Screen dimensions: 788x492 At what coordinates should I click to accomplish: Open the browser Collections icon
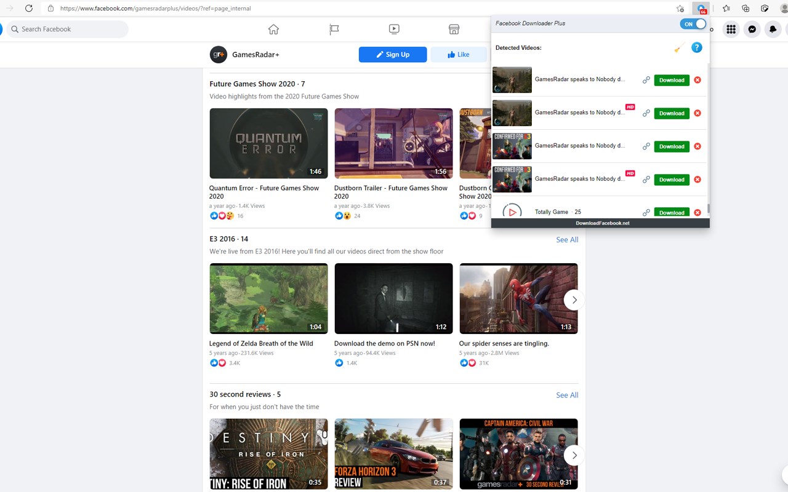746,9
